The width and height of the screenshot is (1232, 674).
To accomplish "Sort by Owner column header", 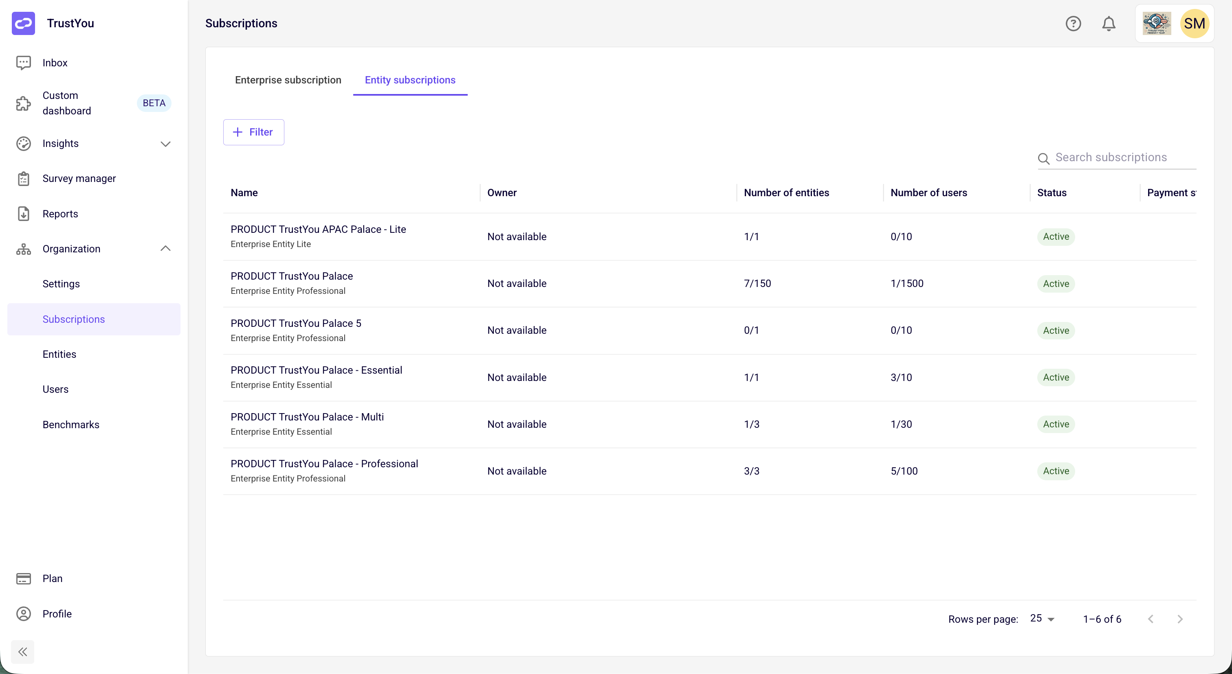I will 502,193.
